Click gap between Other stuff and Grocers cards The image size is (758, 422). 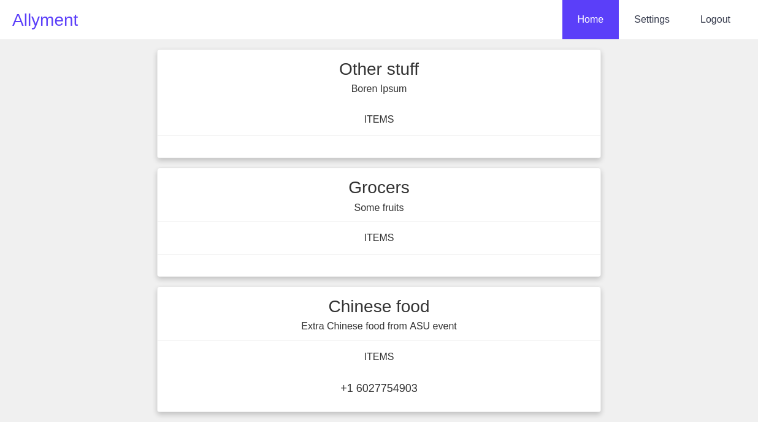(379, 163)
